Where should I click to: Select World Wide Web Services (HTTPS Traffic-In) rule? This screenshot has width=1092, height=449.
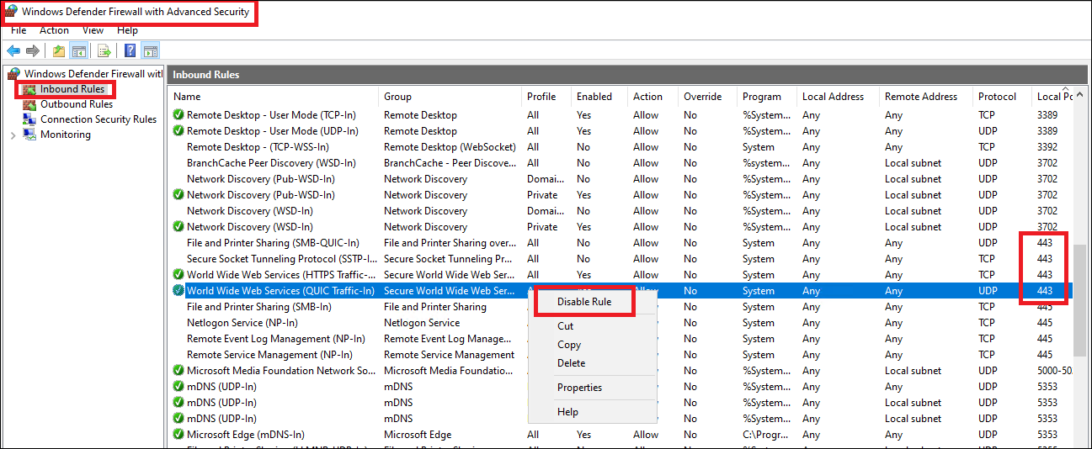point(280,275)
